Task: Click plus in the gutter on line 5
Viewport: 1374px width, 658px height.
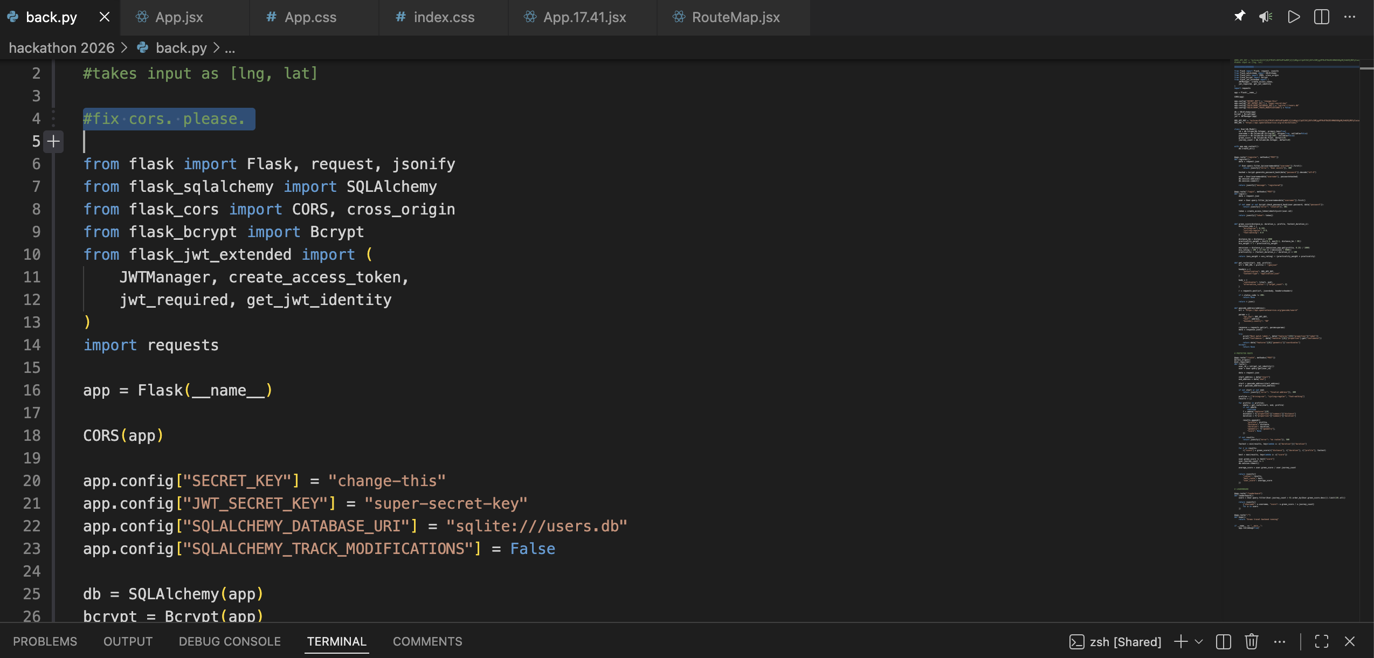Action: (53, 142)
